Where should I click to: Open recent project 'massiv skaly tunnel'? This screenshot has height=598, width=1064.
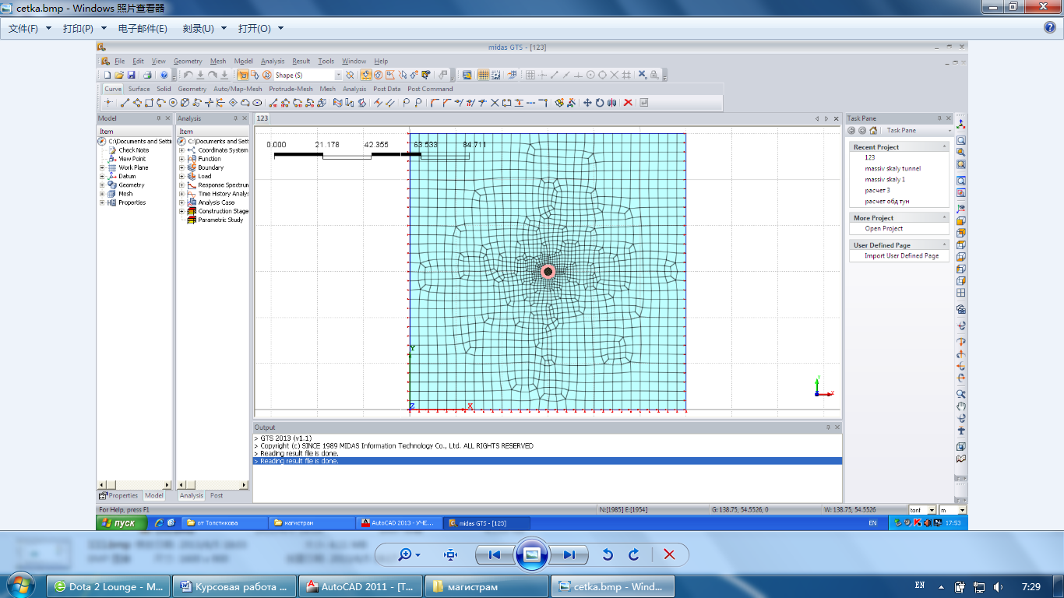892,168
